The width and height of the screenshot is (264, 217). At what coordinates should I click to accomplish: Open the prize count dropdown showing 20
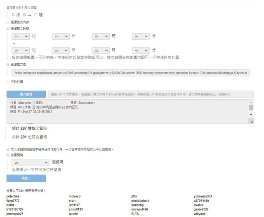(28, 162)
